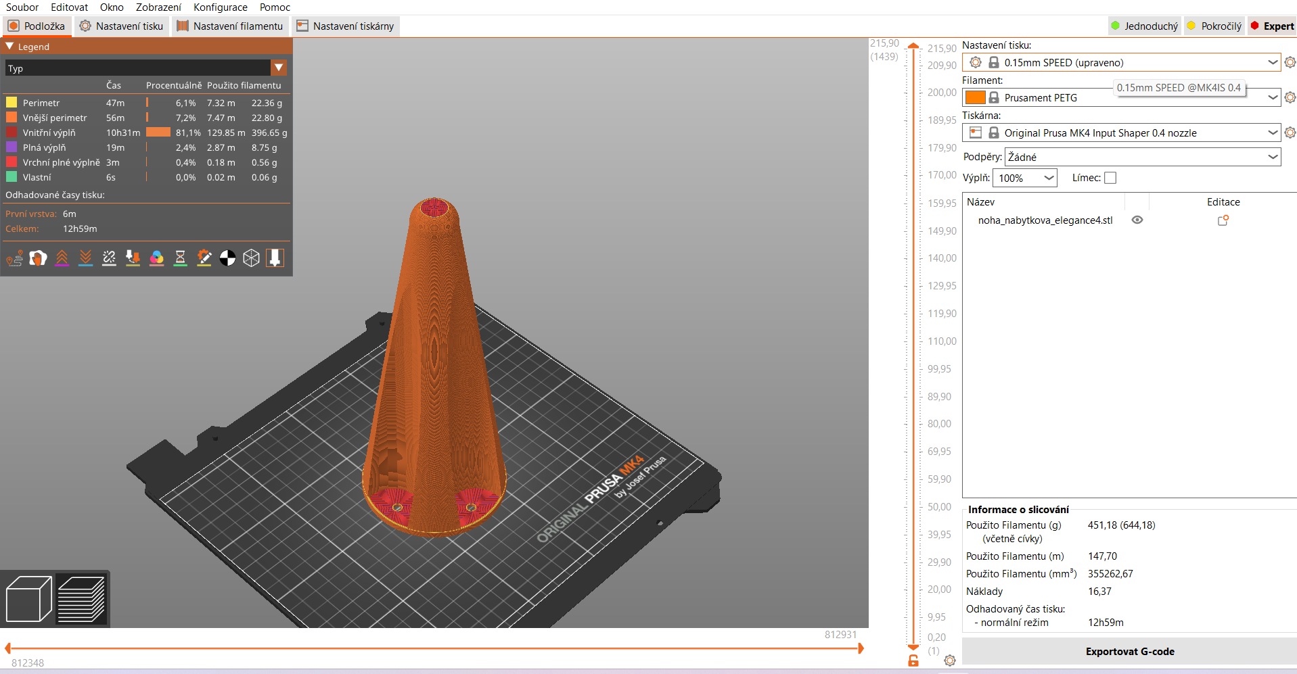Viewport: 1297px width, 674px height.
Task: Open editing icon for noha_nabytkova_elegance4.stl
Action: [x=1223, y=220]
